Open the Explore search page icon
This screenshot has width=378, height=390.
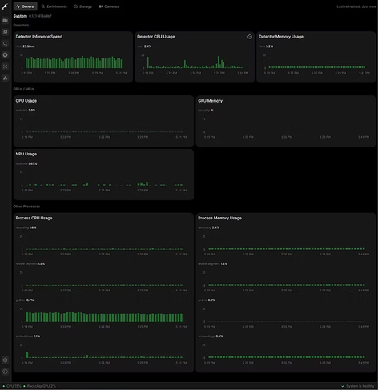5,43
